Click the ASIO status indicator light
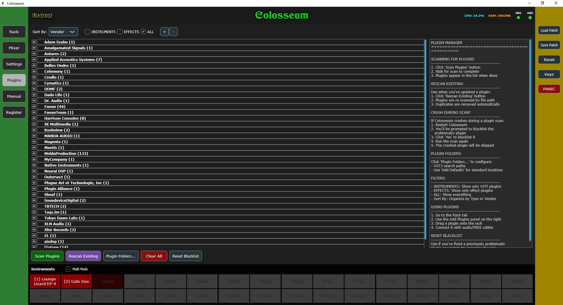 click(x=530, y=18)
